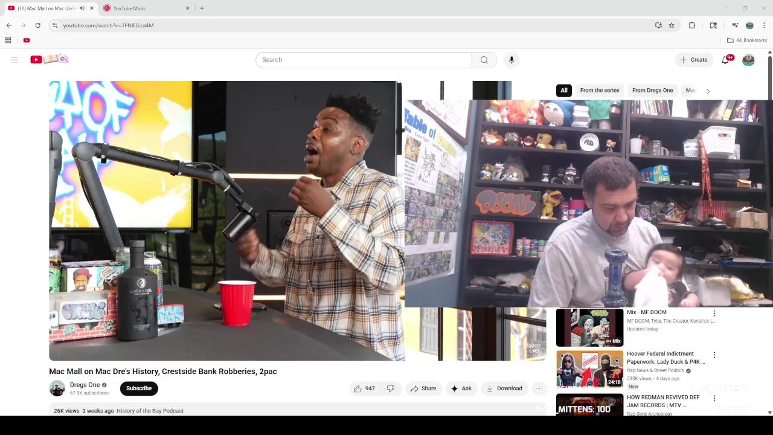
Task: Click the Mac Mall video title text
Action: coord(163,372)
